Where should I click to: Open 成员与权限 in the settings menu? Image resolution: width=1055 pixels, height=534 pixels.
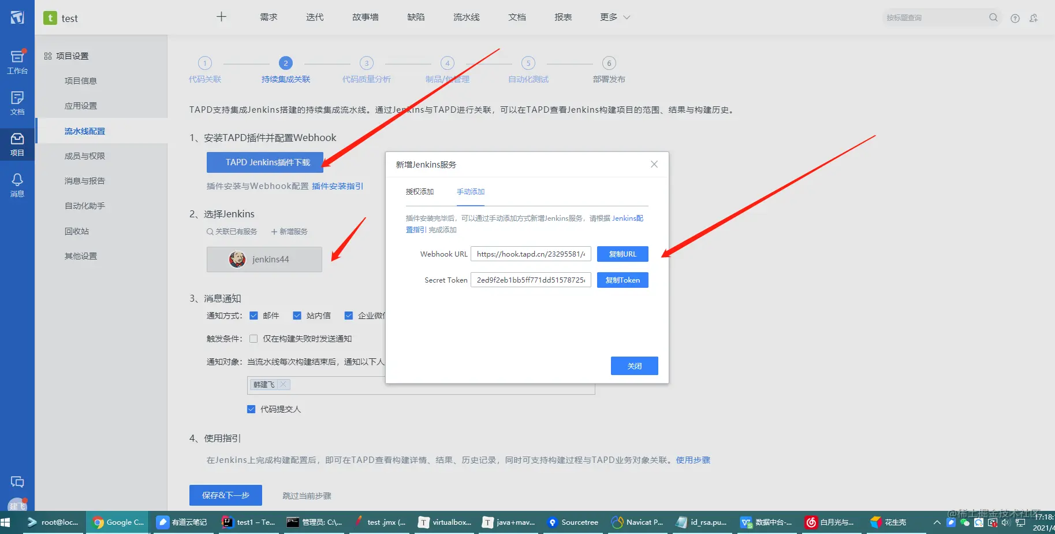(85, 156)
